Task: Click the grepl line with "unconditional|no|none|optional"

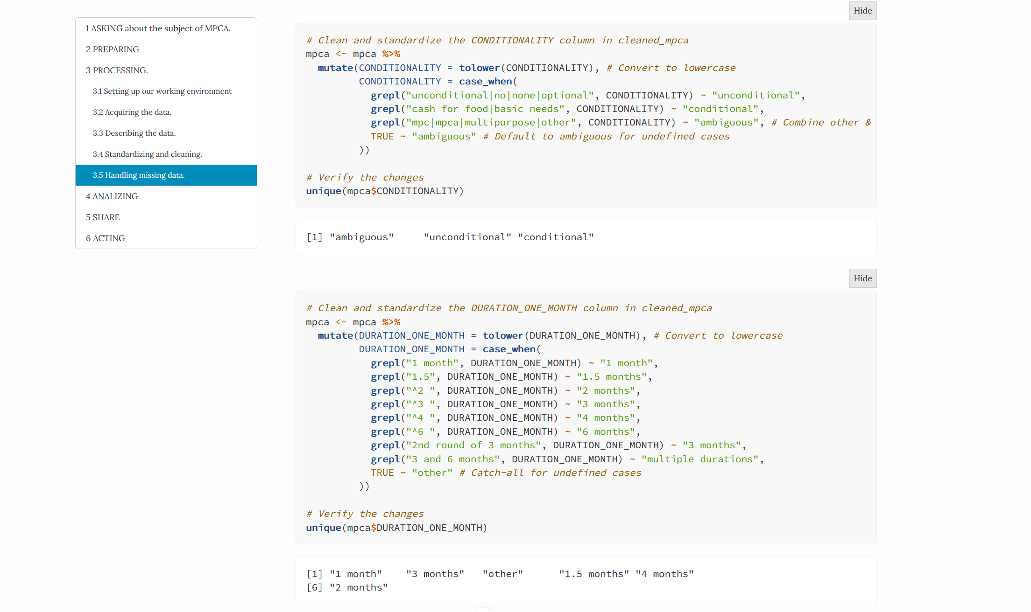Action: 588,96
